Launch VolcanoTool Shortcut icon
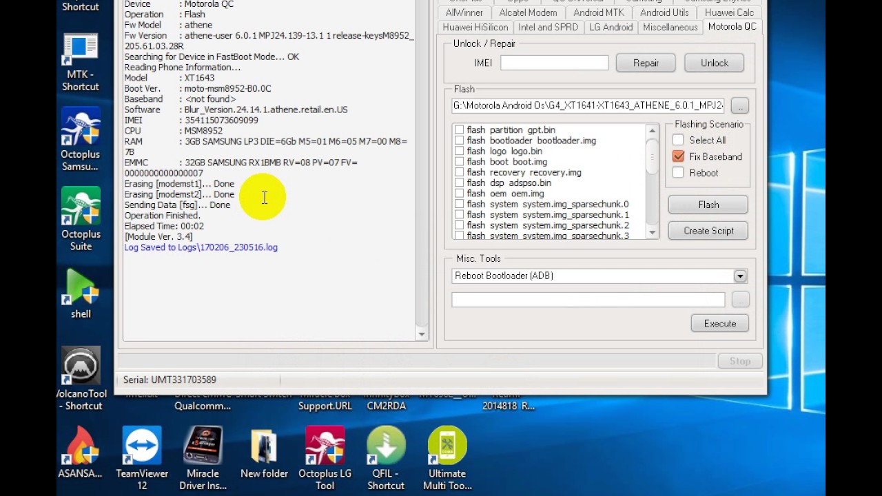882x496 pixels. tap(81, 379)
